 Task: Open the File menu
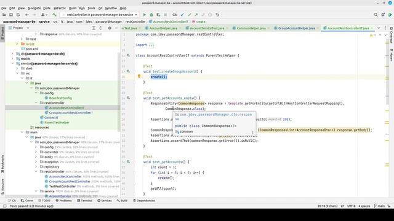pos(4,8)
